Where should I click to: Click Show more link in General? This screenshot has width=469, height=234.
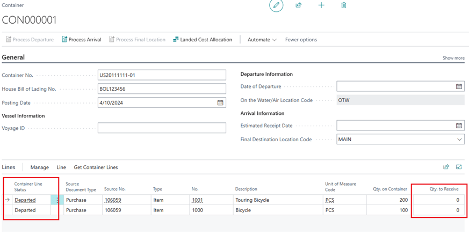click(453, 58)
